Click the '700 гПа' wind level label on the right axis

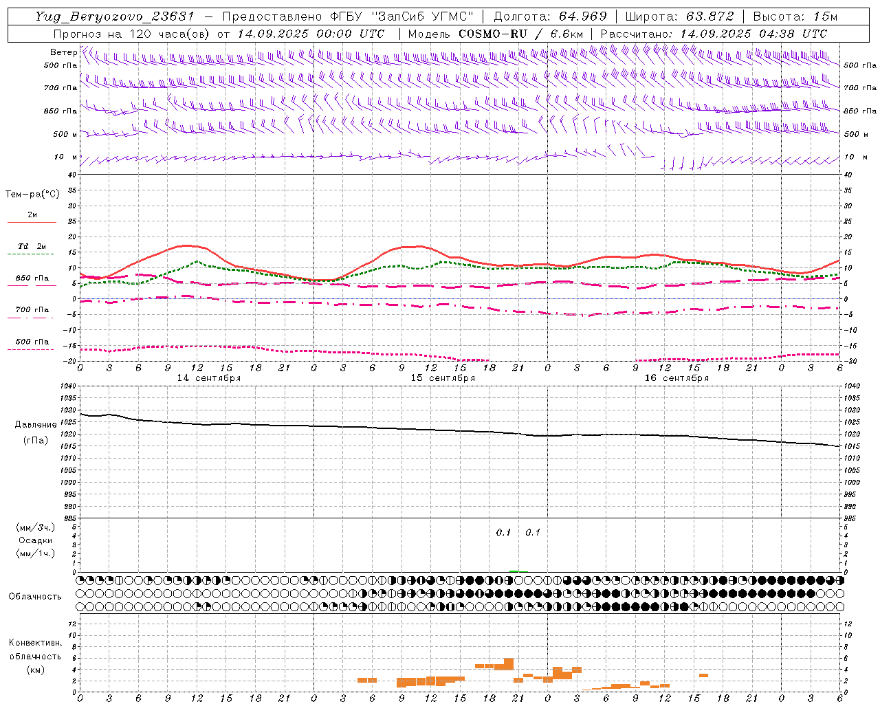[x=860, y=88]
